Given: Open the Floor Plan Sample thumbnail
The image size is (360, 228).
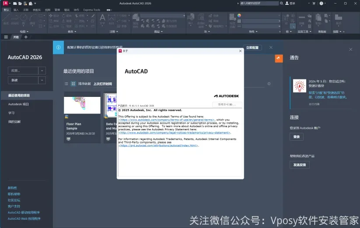Looking at the screenshot, I should point(82,105).
